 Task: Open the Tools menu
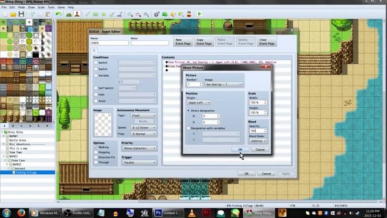[x=51, y=7]
